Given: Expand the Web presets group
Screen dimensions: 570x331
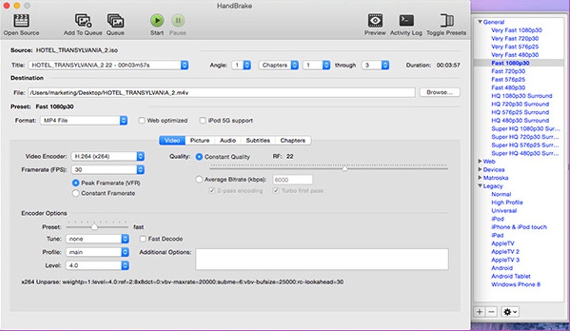Looking at the screenshot, I should click(480, 161).
